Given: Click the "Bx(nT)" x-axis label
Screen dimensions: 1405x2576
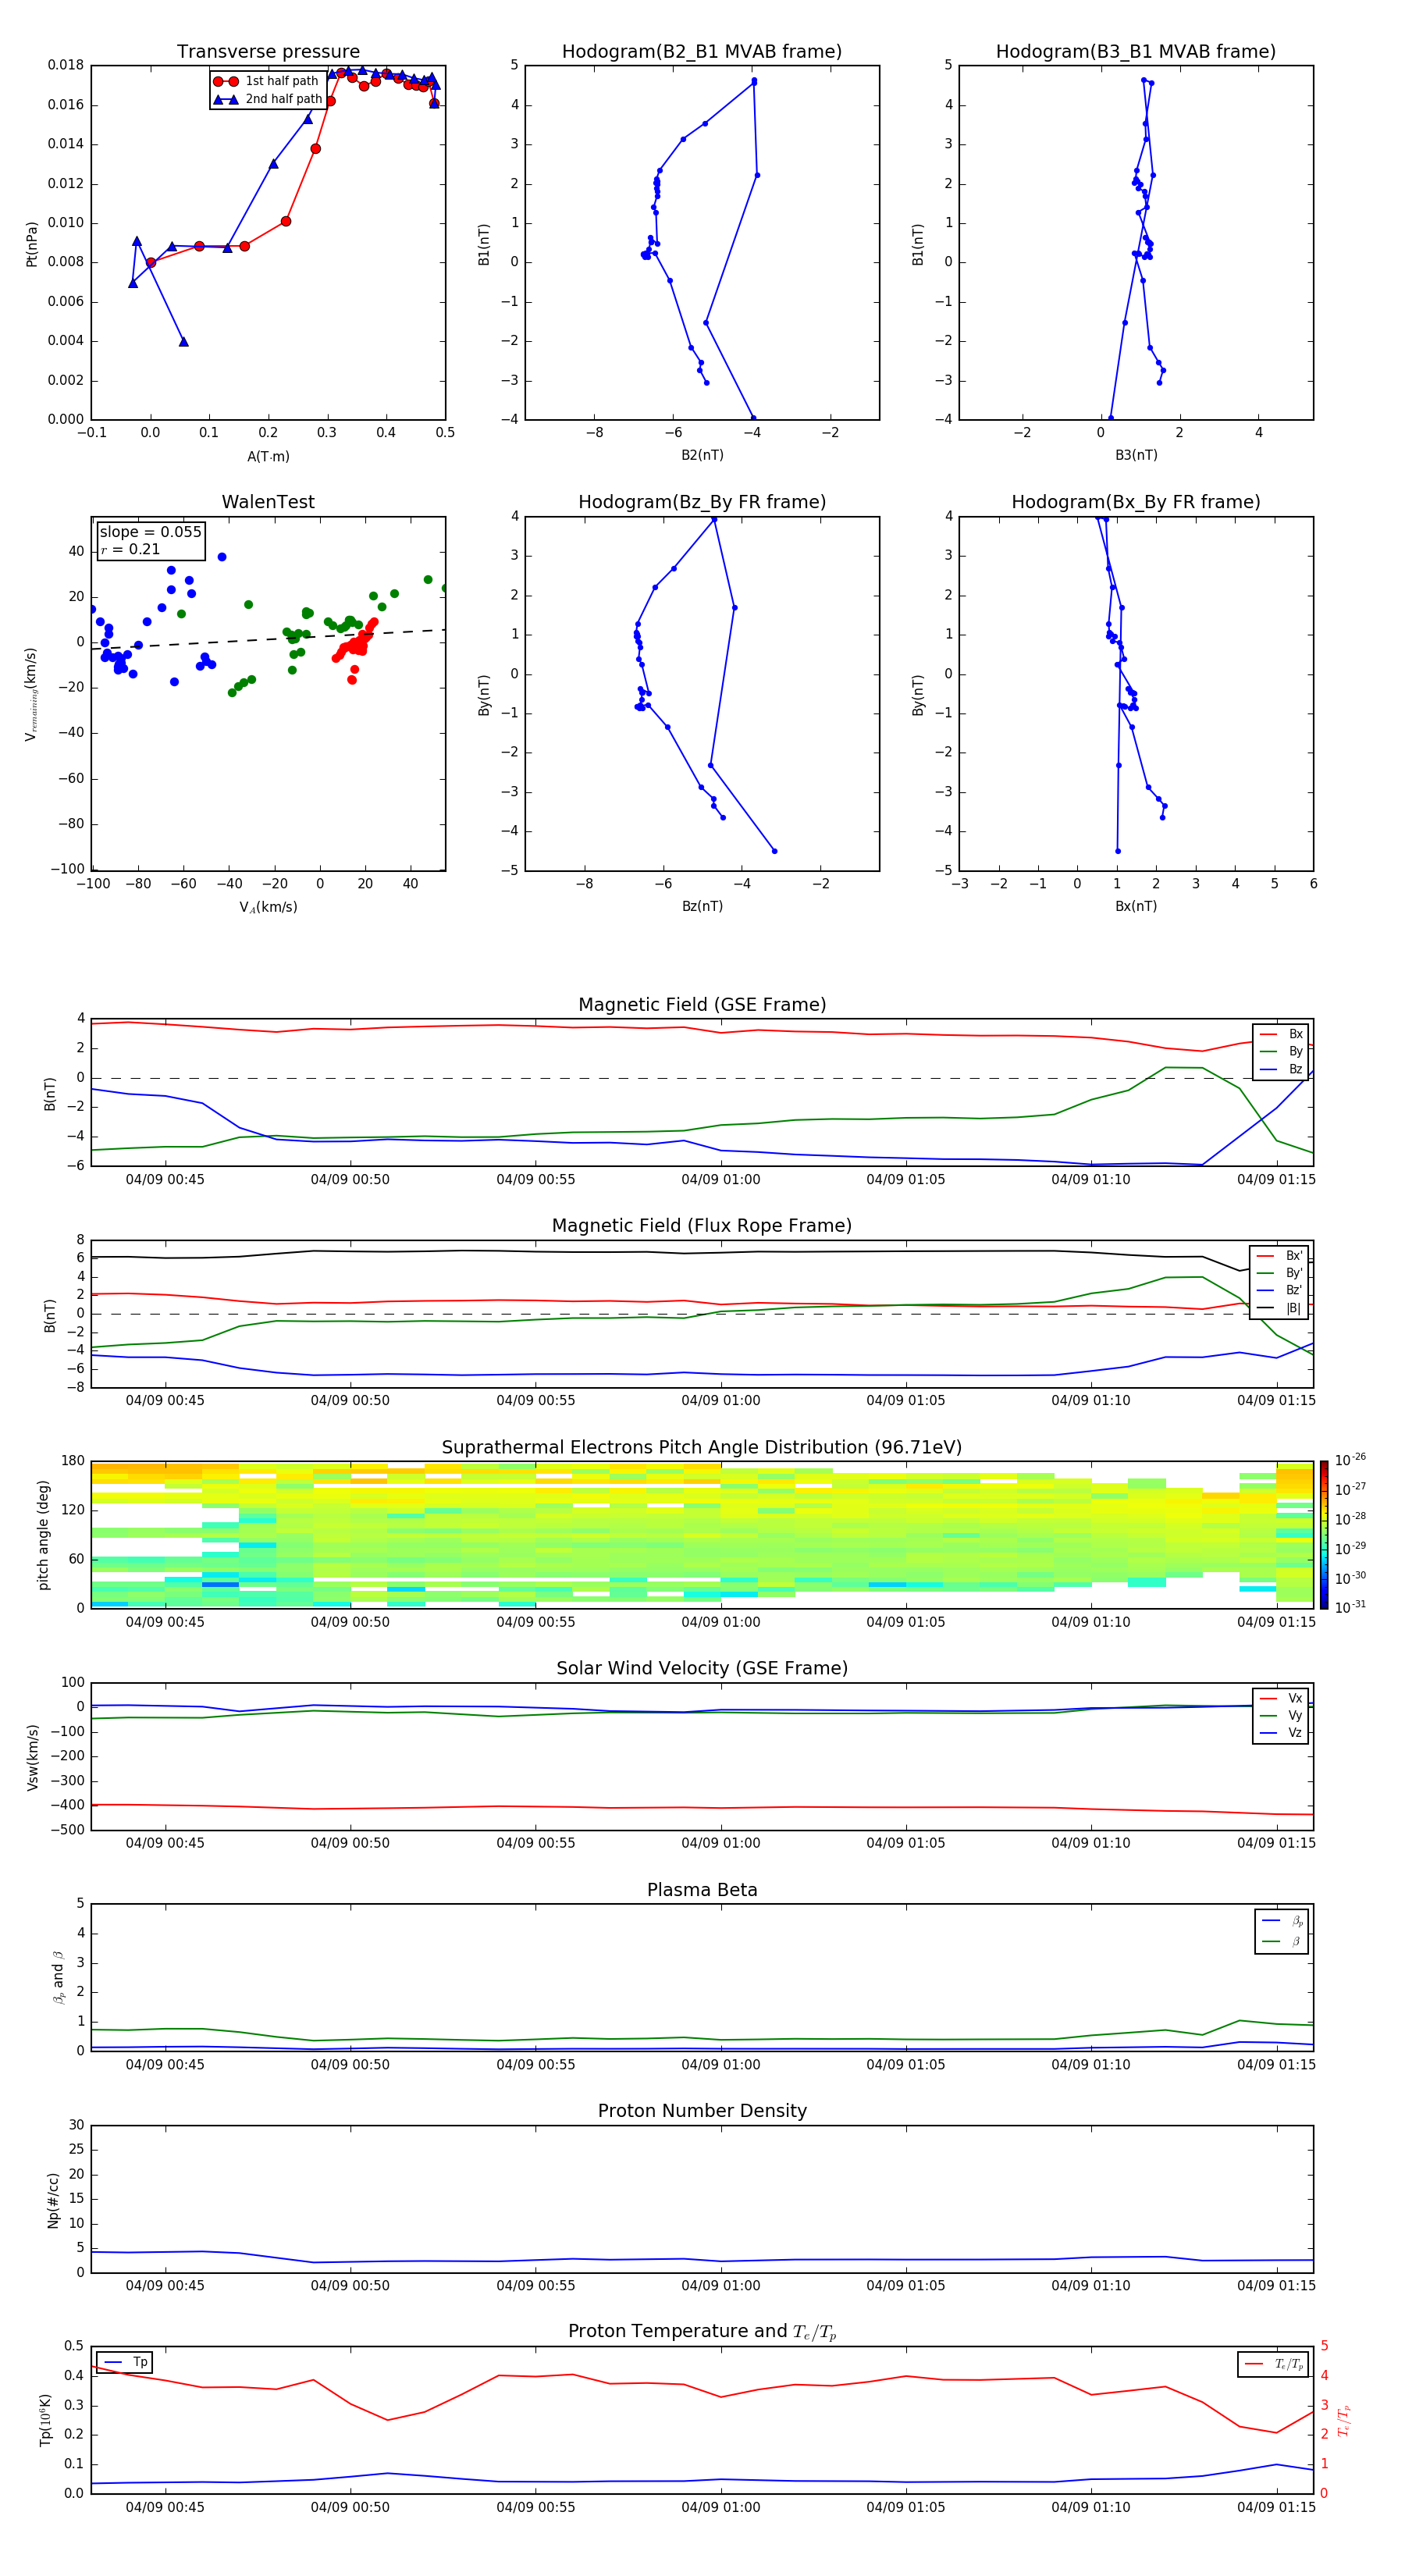Looking at the screenshot, I should [1136, 906].
